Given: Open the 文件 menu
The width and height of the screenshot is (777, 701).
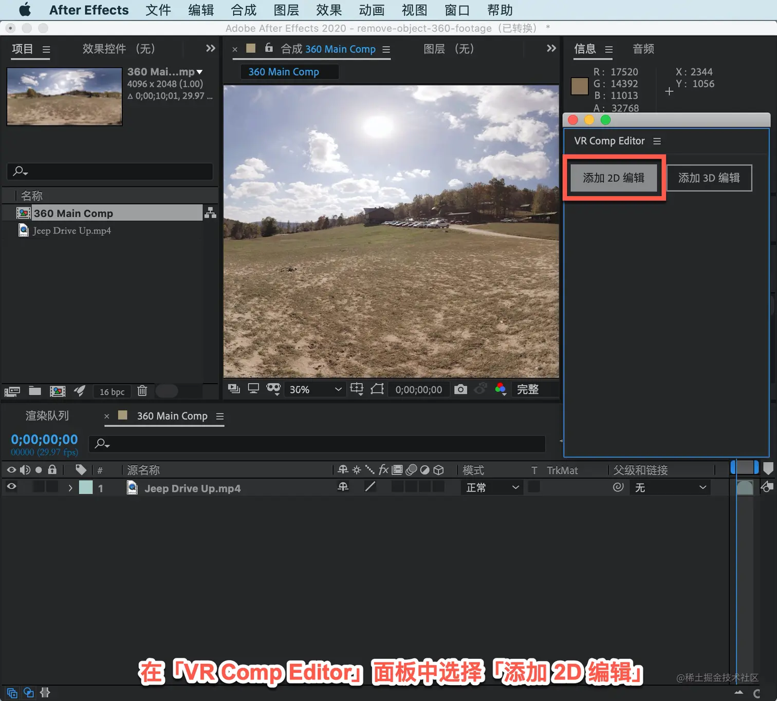Looking at the screenshot, I should pos(158,10).
